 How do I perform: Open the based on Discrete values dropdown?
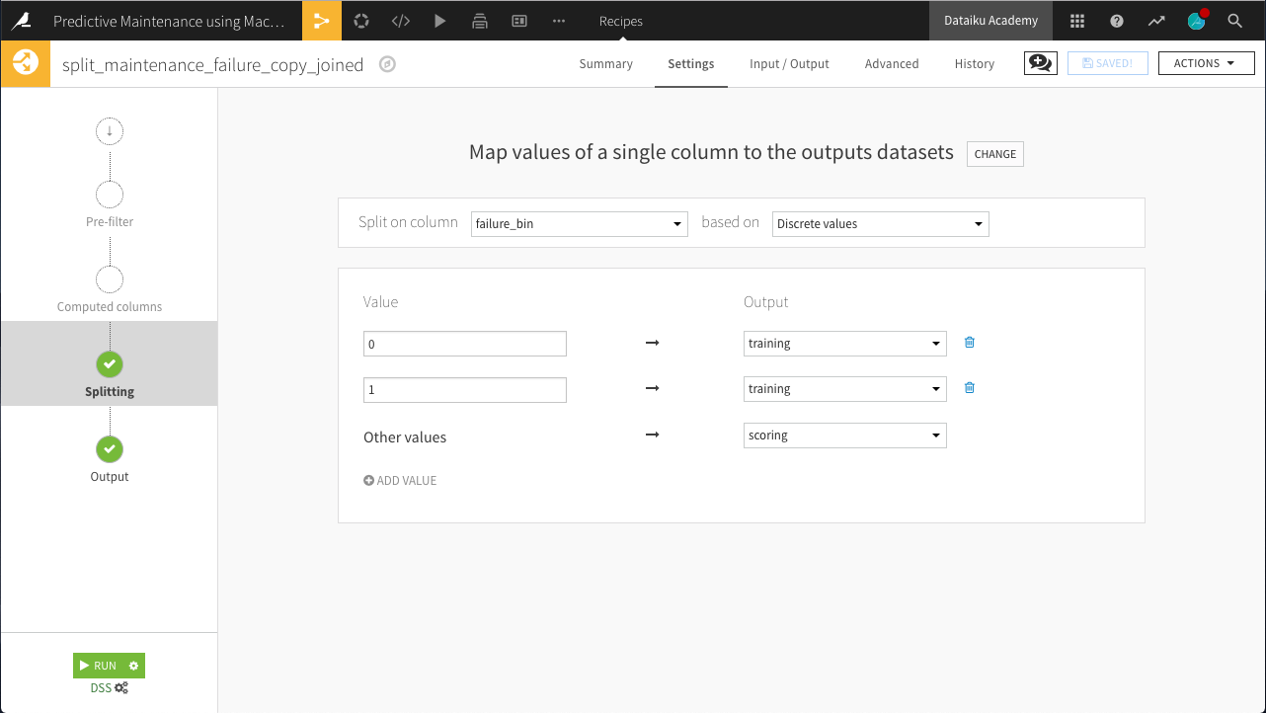881,224
